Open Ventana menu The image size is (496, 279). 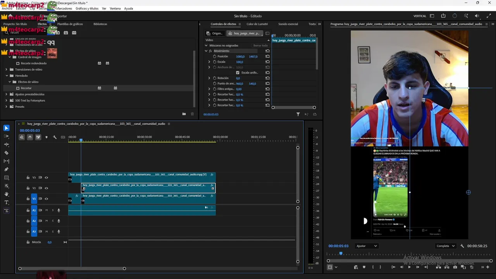[115, 9]
